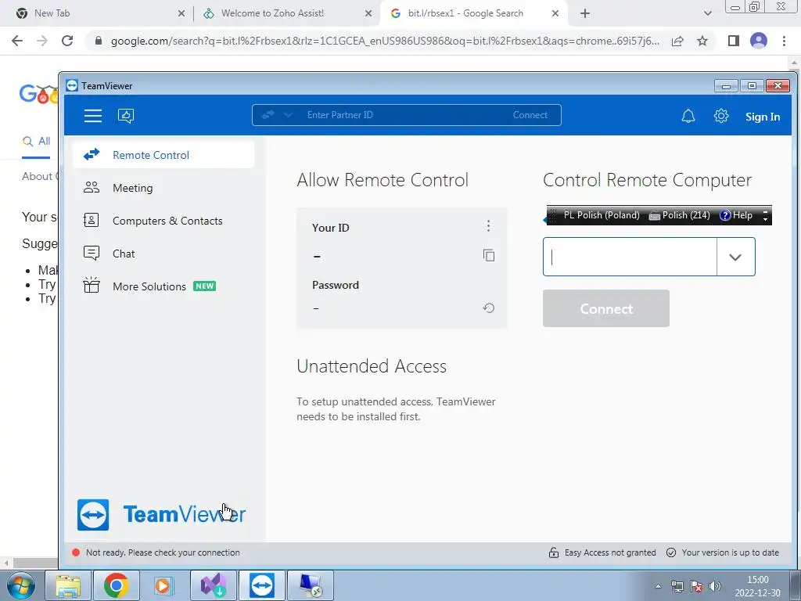The width and height of the screenshot is (801, 601).
Task: Click Sign In in TeamViewer
Action: [762, 117]
